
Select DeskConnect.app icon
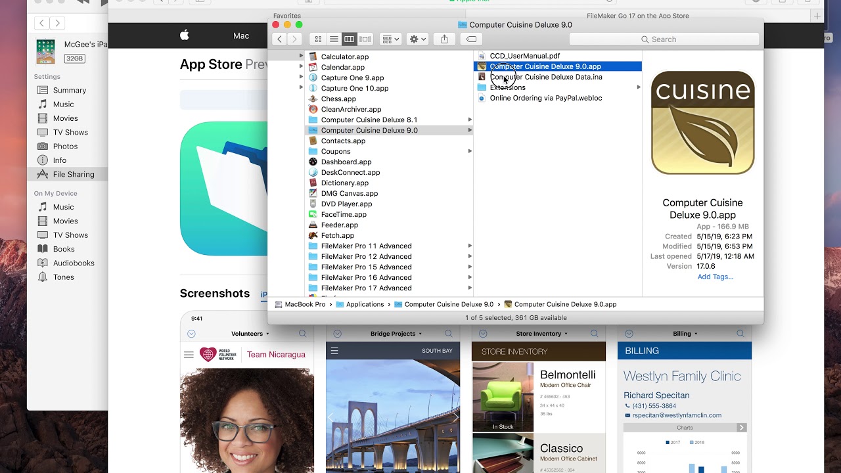click(313, 172)
